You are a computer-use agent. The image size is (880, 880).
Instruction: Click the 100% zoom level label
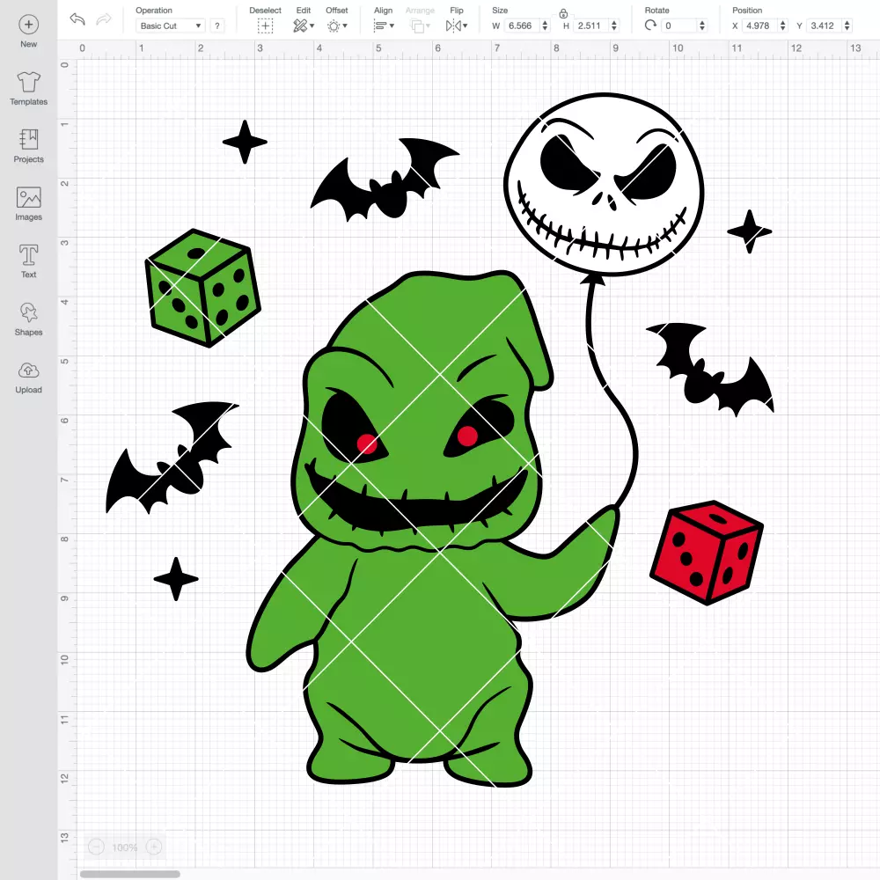click(125, 847)
